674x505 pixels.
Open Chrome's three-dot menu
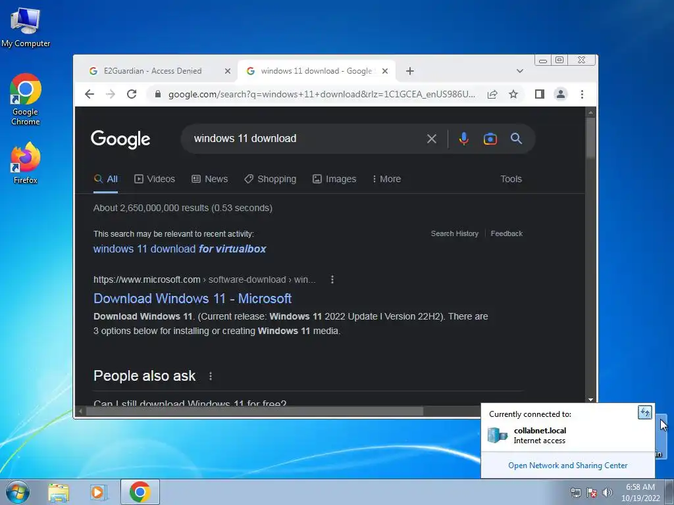click(582, 94)
